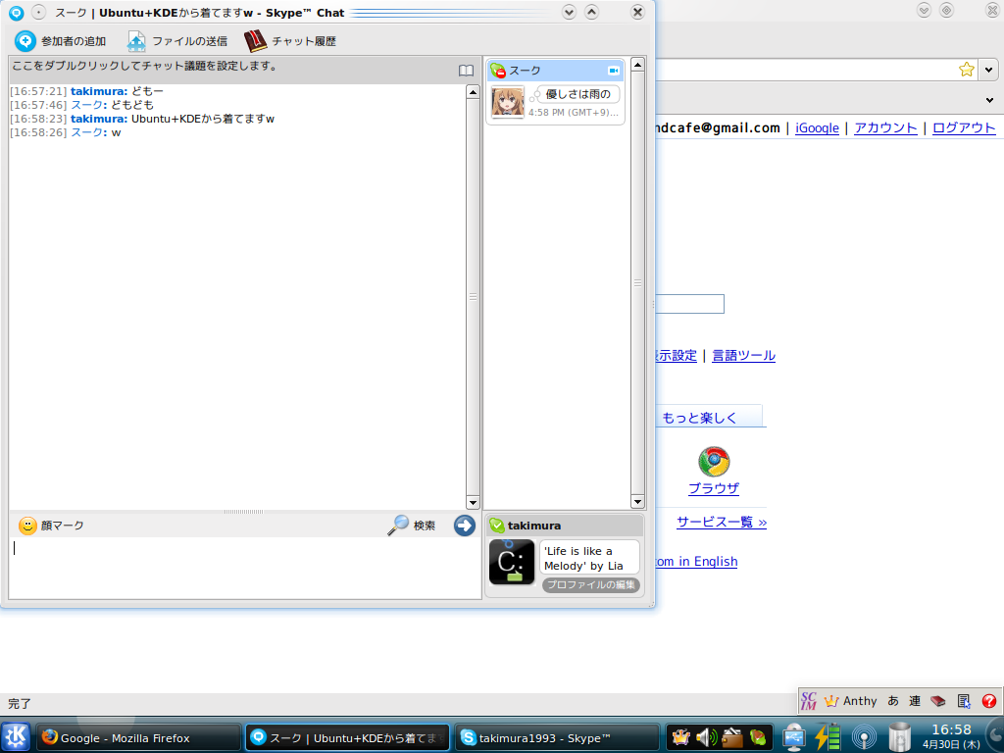Open the iGoogle link in Firefox
The image size is (1004, 753).
point(817,128)
